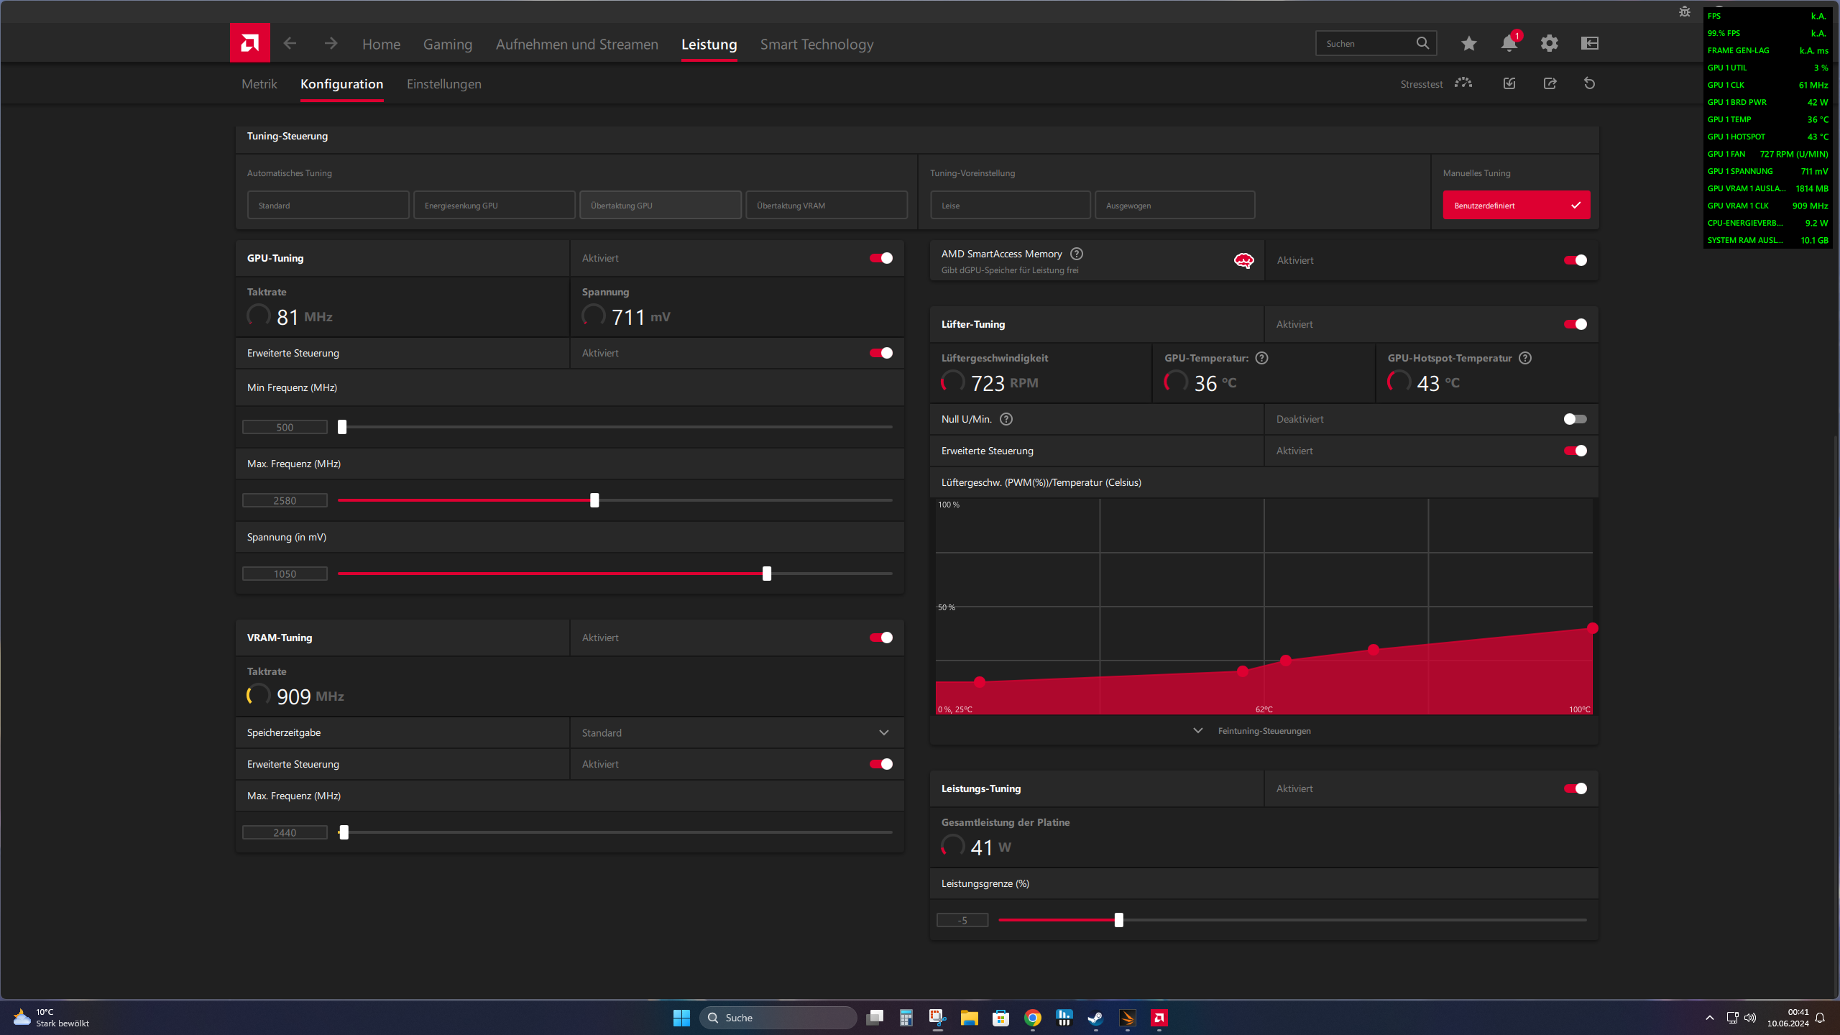Open Steam from the taskbar

coord(1095,1018)
